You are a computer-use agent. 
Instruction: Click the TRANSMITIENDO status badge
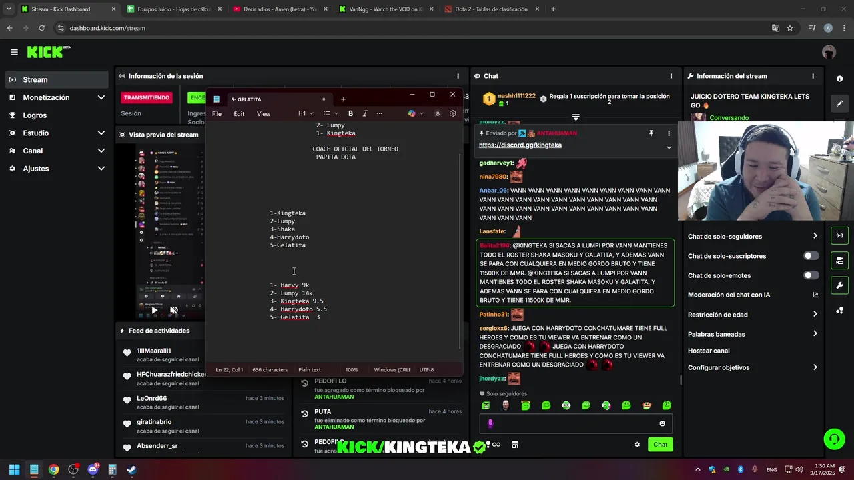coord(147,97)
